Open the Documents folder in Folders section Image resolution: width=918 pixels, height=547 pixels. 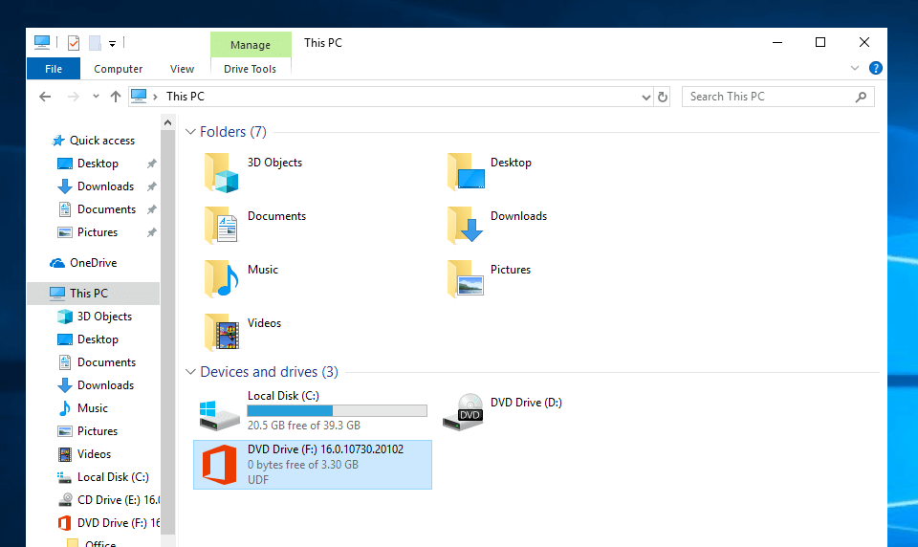coord(221,226)
